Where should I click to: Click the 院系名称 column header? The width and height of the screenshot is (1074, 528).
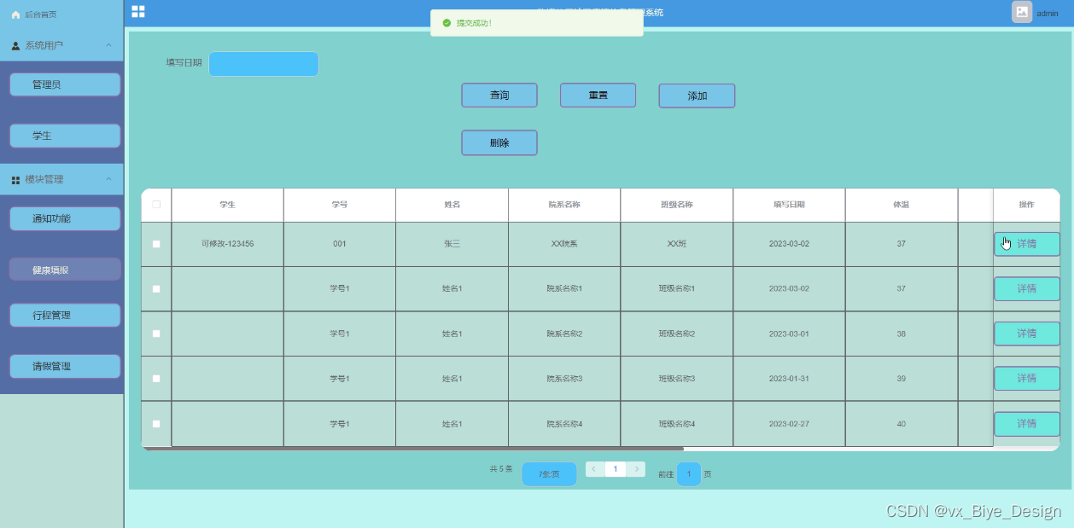(x=564, y=205)
